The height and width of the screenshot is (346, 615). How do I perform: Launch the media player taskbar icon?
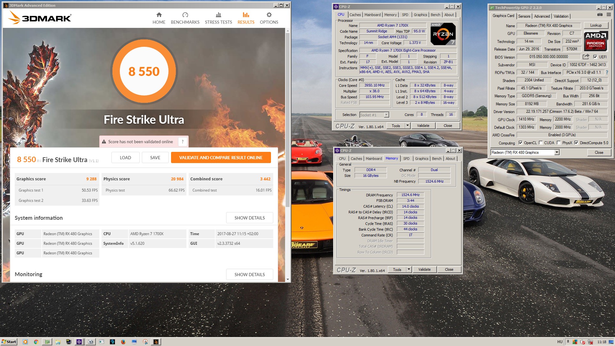pyautogui.click(x=25, y=342)
